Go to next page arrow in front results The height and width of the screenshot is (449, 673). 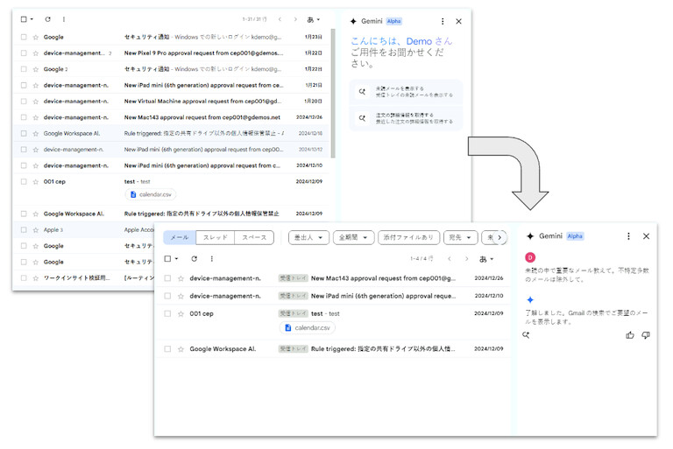pyautogui.click(x=466, y=258)
